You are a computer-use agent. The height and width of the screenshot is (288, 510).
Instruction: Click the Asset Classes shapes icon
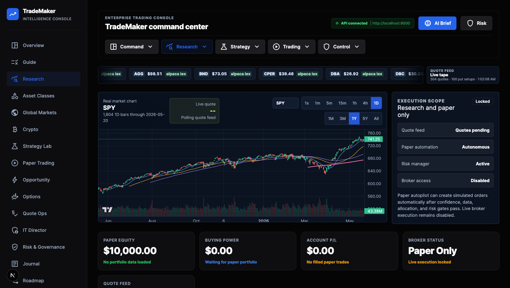15,96
